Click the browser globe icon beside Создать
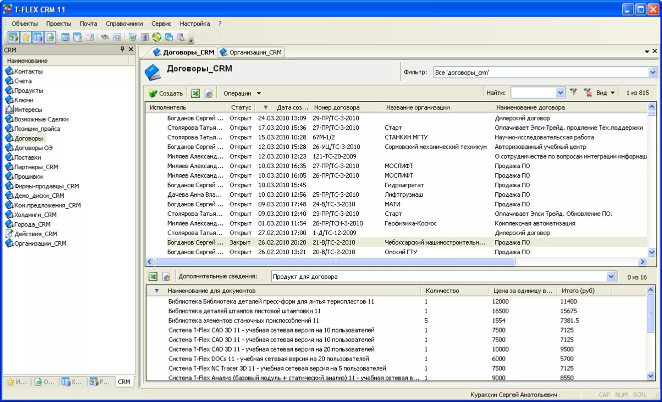Image resolution: width=662 pixels, height=402 pixels. pyautogui.click(x=209, y=93)
